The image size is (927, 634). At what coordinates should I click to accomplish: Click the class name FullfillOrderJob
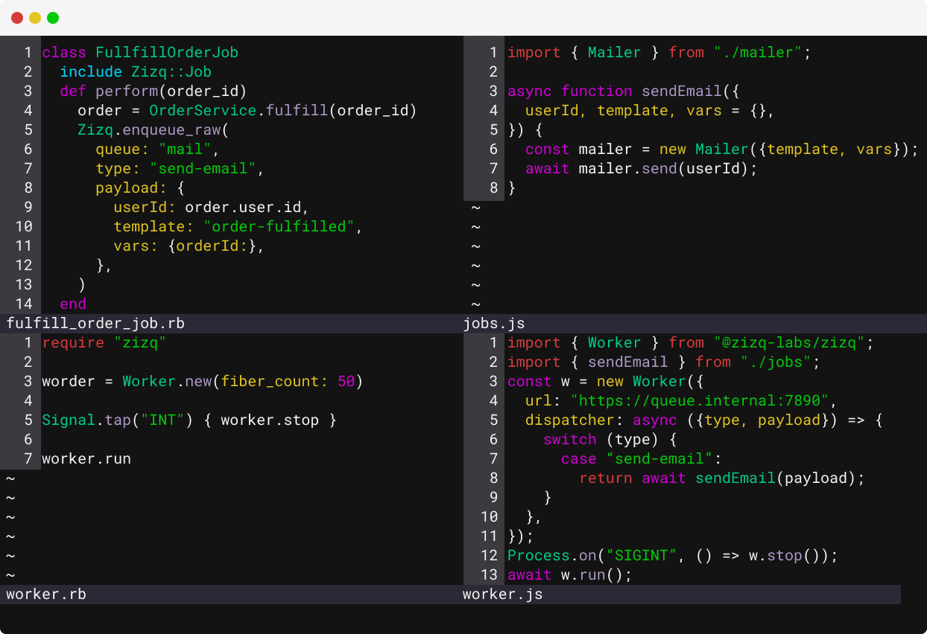tap(167, 52)
